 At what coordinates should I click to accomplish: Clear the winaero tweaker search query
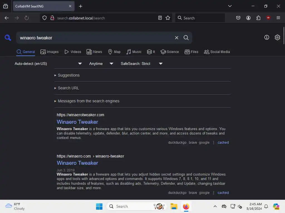pyautogui.click(x=176, y=38)
